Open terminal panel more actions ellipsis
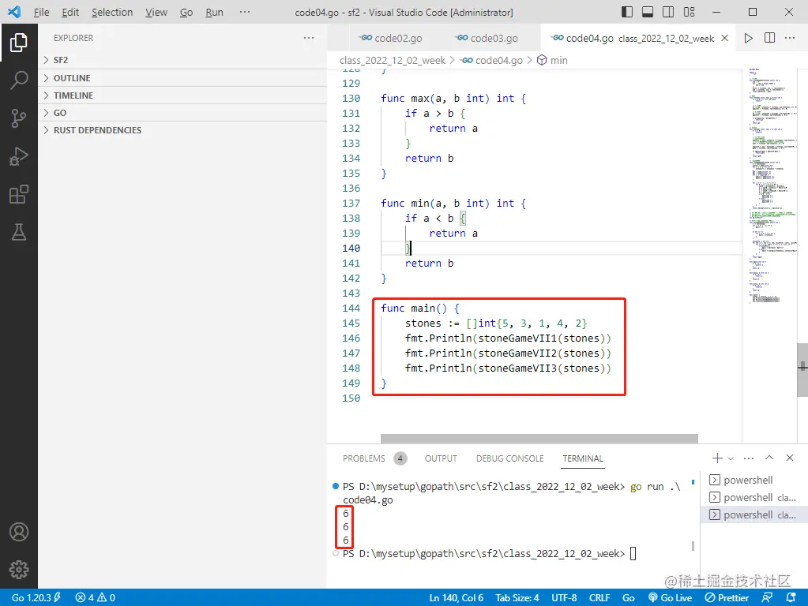Viewport: 808px width, 606px height. pos(749,458)
